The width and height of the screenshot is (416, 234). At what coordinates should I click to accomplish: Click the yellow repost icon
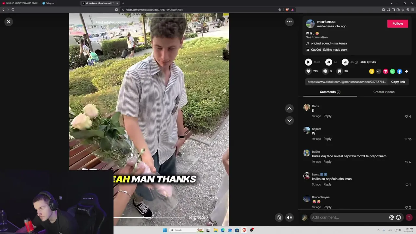click(372, 71)
